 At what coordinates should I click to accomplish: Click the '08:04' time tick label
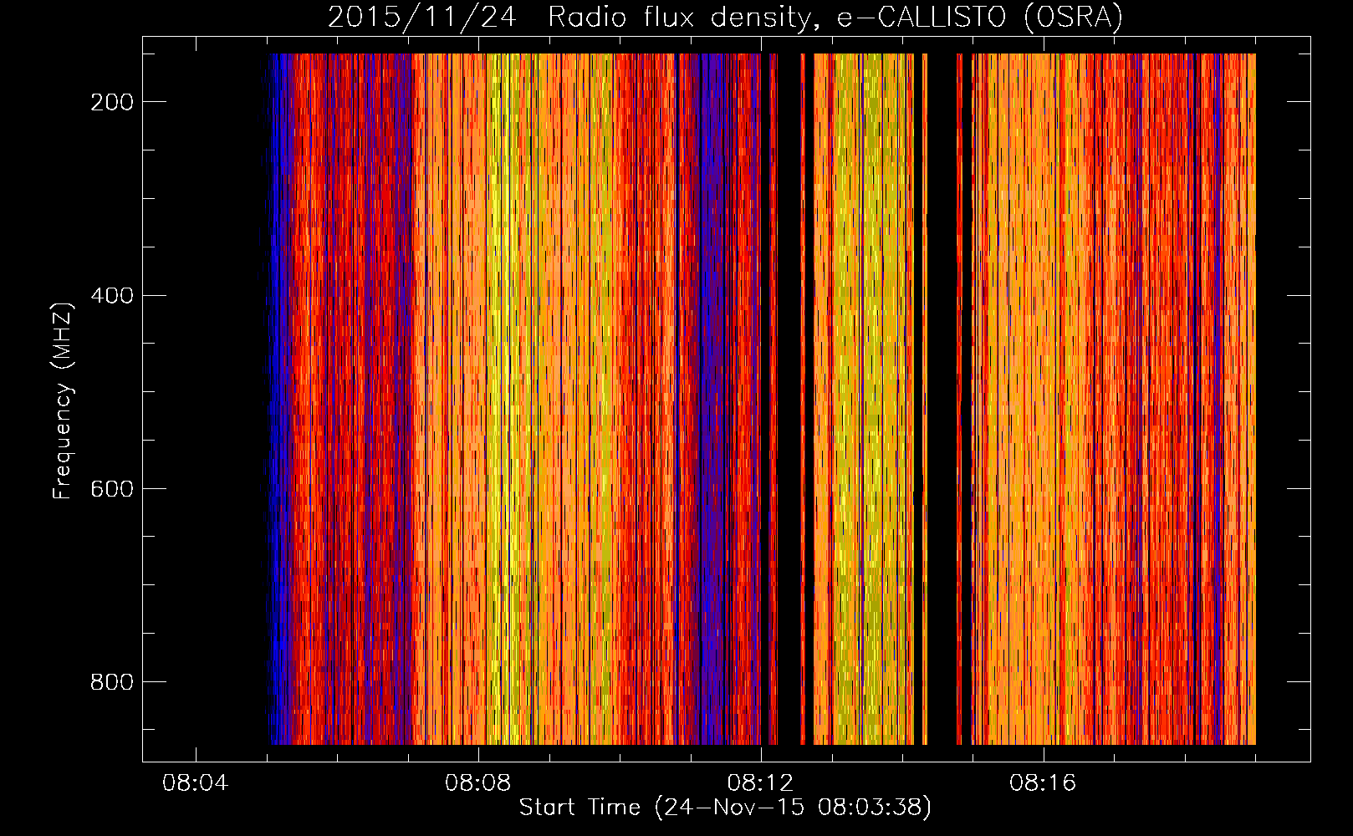click(196, 783)
